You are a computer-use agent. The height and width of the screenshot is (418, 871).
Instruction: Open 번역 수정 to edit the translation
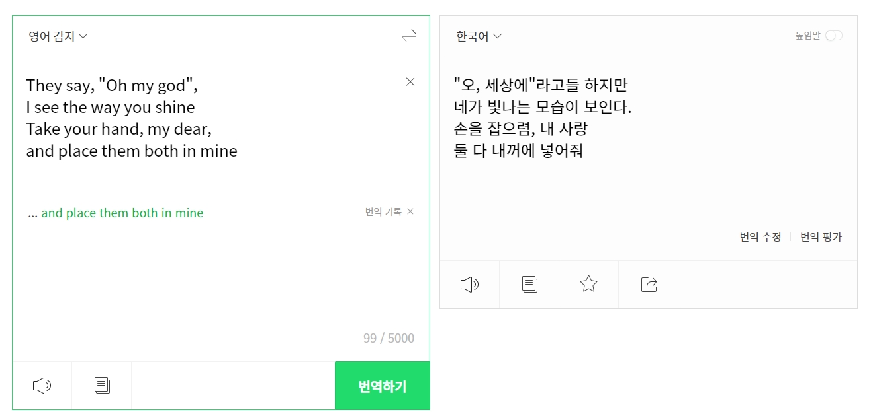(x=760, y=237)
